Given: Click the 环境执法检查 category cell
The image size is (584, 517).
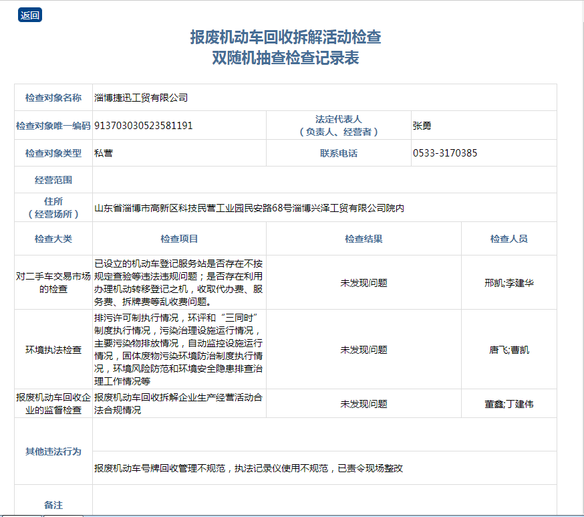Looking at the screenshot, I should point(53,349).
